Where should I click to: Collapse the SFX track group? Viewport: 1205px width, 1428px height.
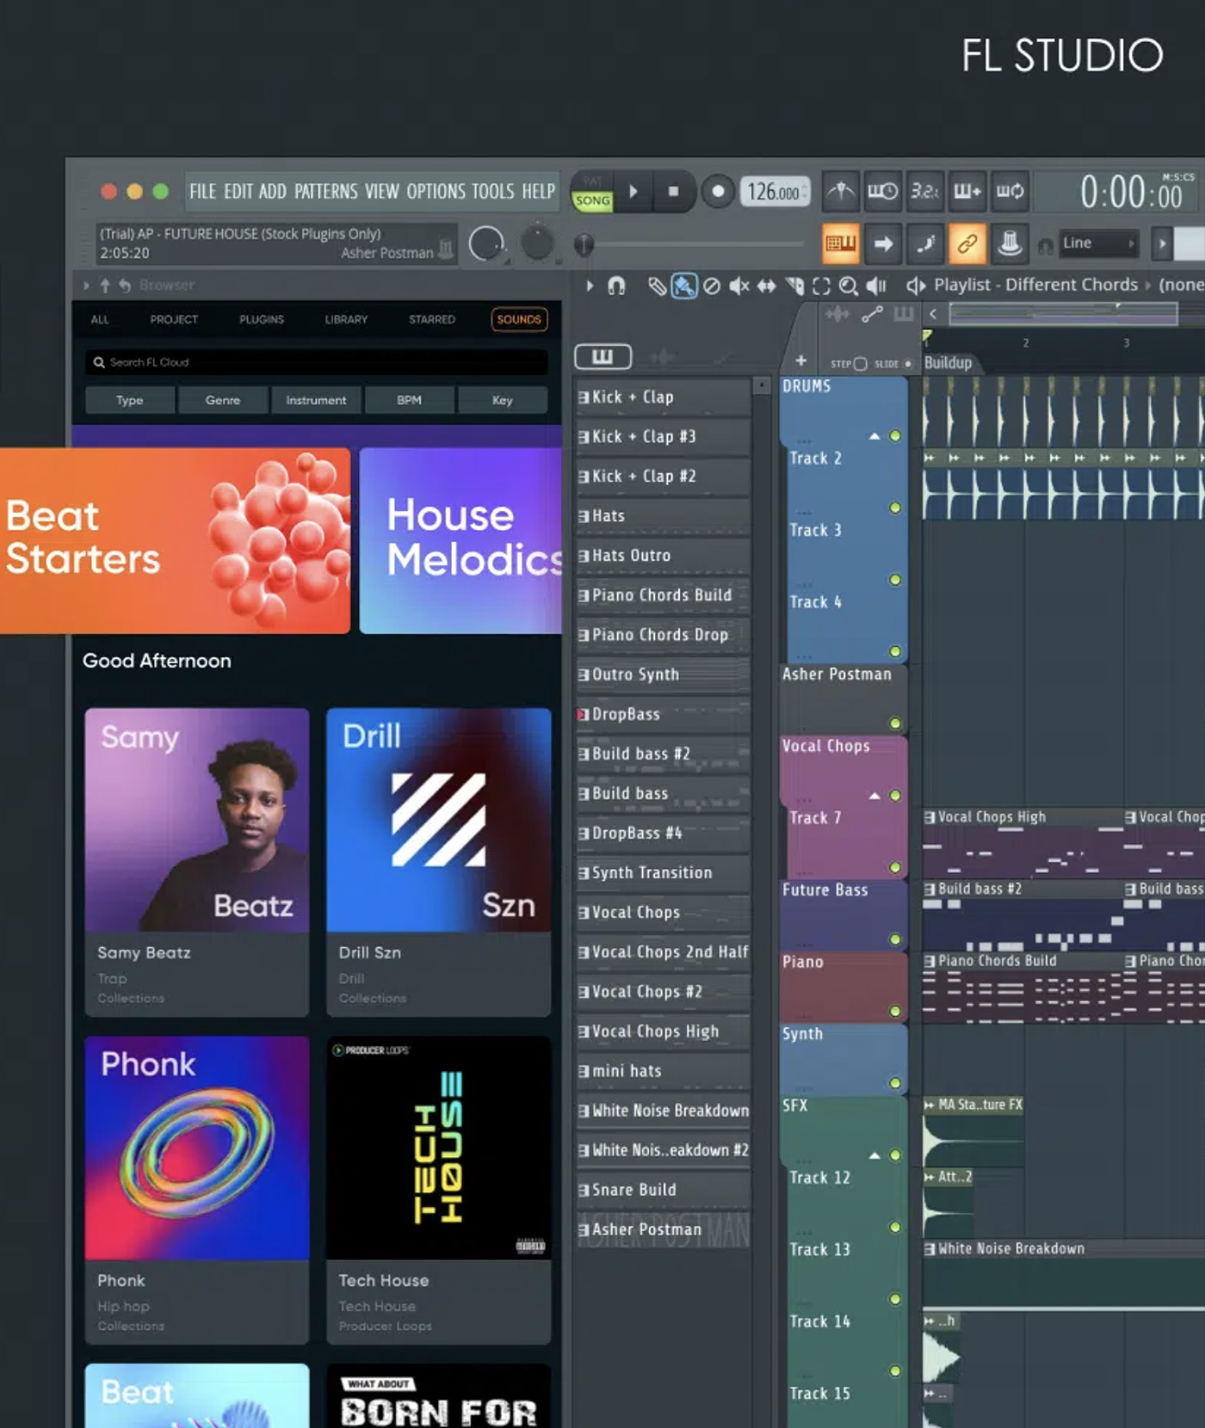(x=874, y=1155)
